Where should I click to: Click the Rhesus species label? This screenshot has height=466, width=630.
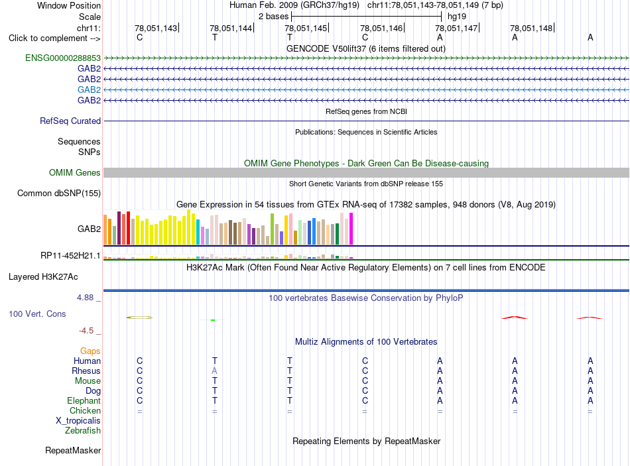[x=86, y=371]
